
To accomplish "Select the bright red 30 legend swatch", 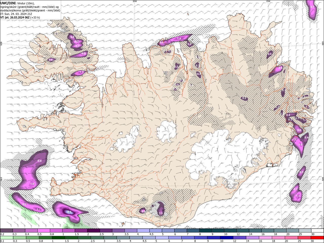I will tap(317, 237).
